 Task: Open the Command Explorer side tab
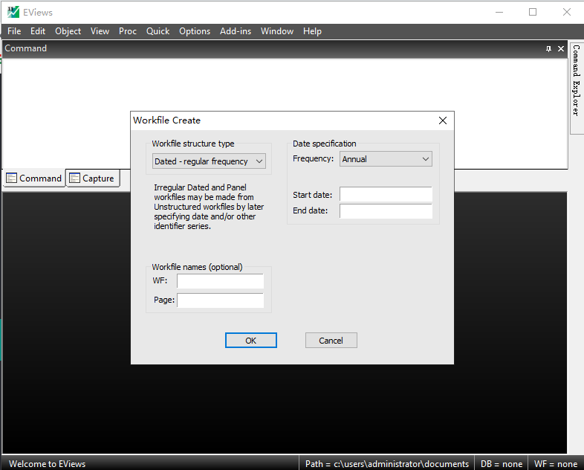[x=576, y=80]
